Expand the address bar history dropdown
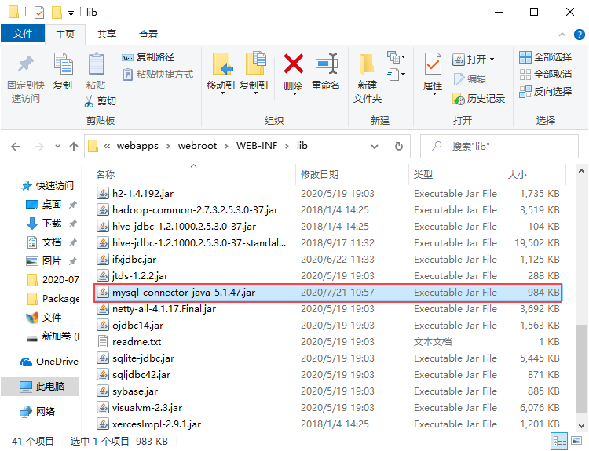 pyautogui.click(x=375, y=147)
